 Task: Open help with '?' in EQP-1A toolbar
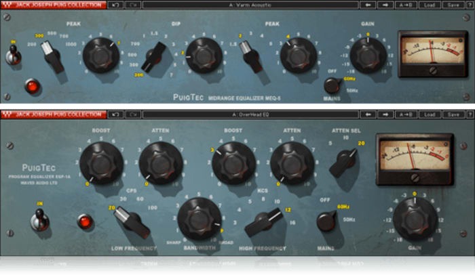[x=470, y=114]
